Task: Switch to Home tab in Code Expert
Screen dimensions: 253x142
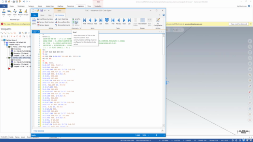Action: [42, 15]
